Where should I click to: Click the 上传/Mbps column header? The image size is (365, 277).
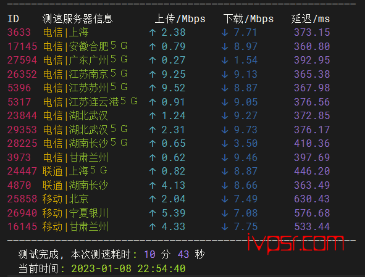tap(180, 19)
